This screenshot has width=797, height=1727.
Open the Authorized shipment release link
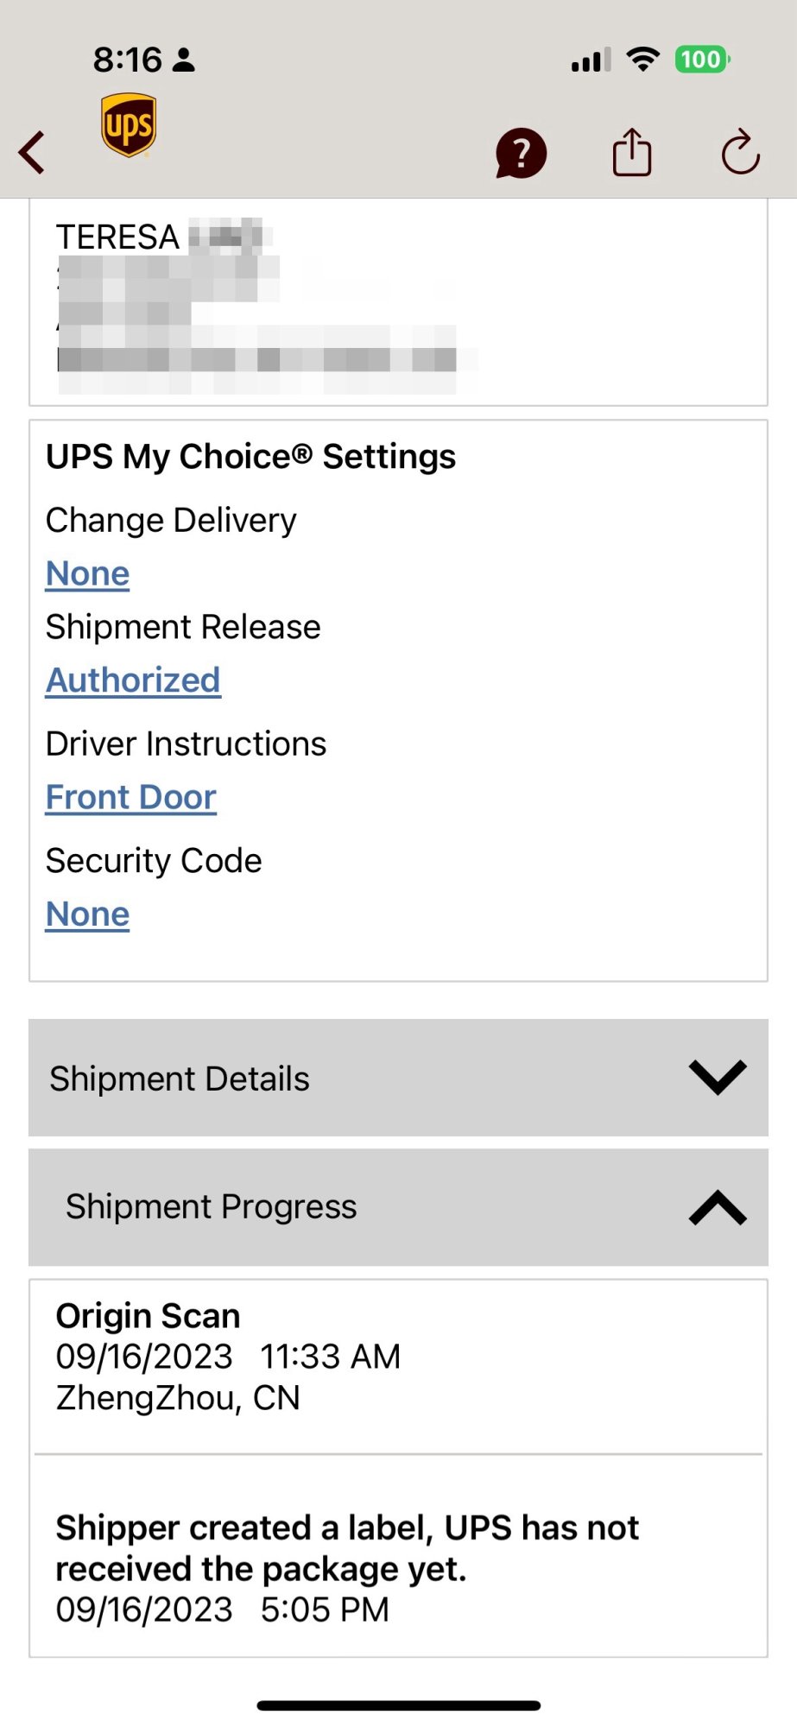[133, 680]
